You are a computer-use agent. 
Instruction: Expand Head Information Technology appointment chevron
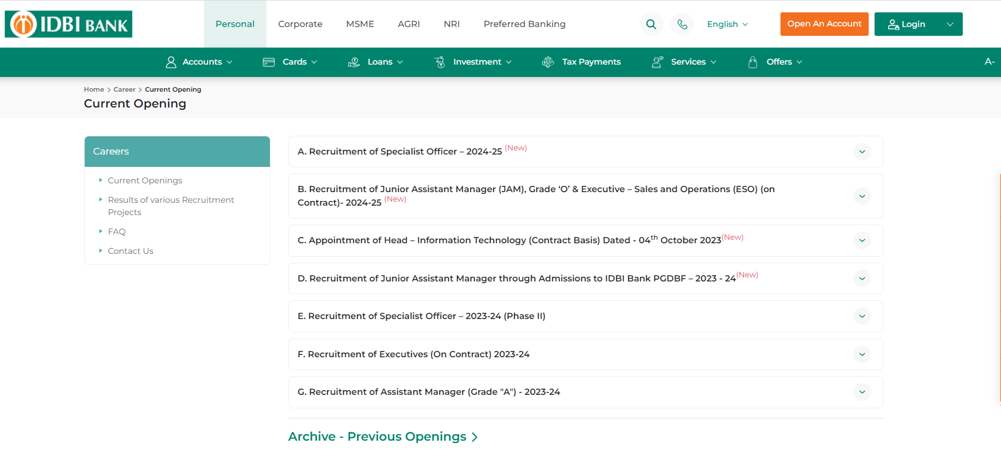[x=862, y=240]
